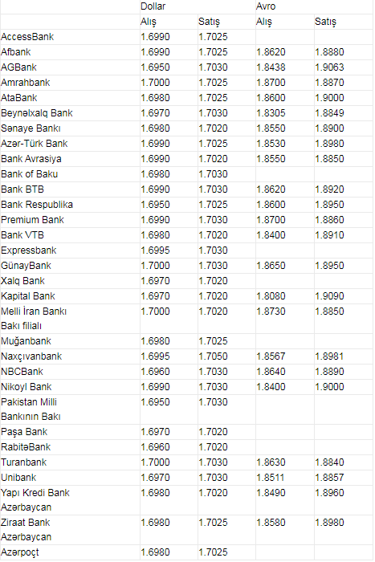This screenshot has width=375, height=562.
Task: Select Unibank's euro buying rate 1.8511
Action: click(271, 478)
